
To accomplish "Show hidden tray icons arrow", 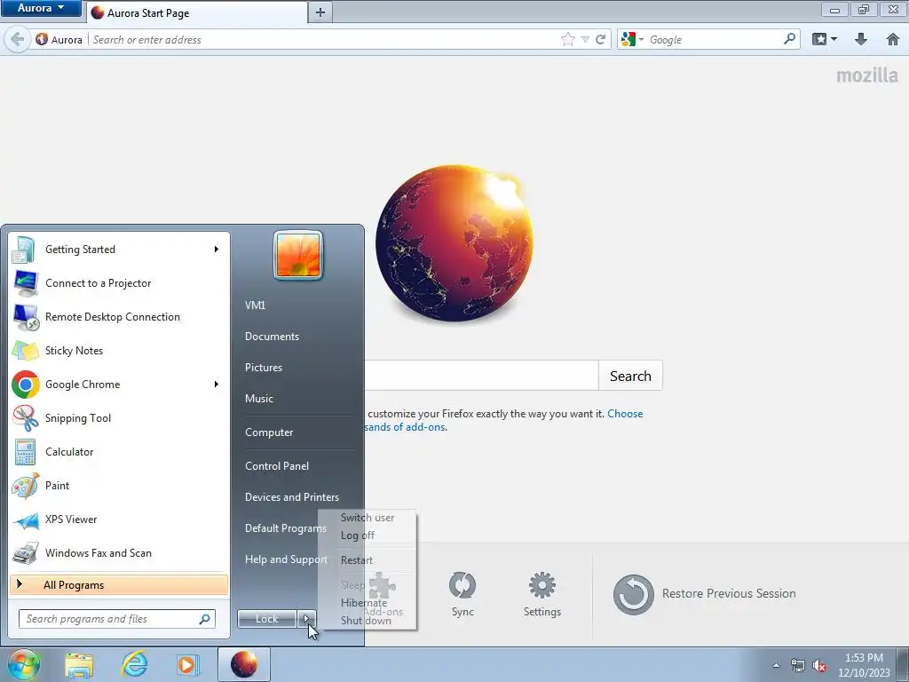I will click(776, 665).
